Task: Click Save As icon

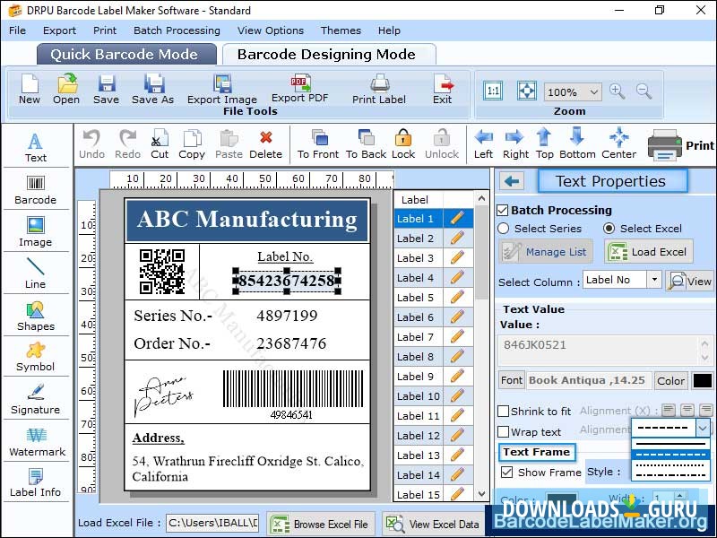Action: (152, 89)
